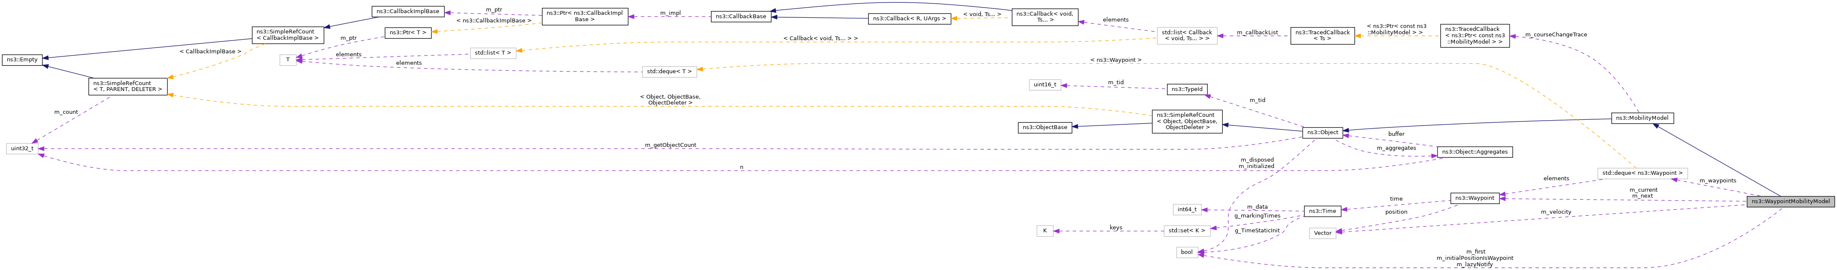Click the standalone T template node
The width and height of the screenshot is (1837, 270).
288,60
